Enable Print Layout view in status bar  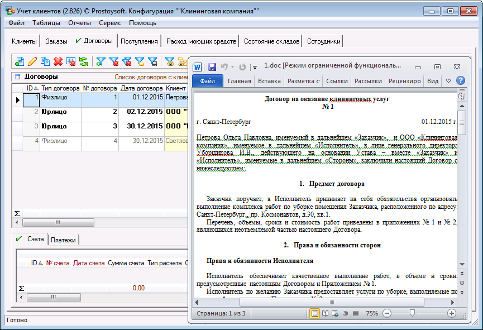tap(315, 313)
